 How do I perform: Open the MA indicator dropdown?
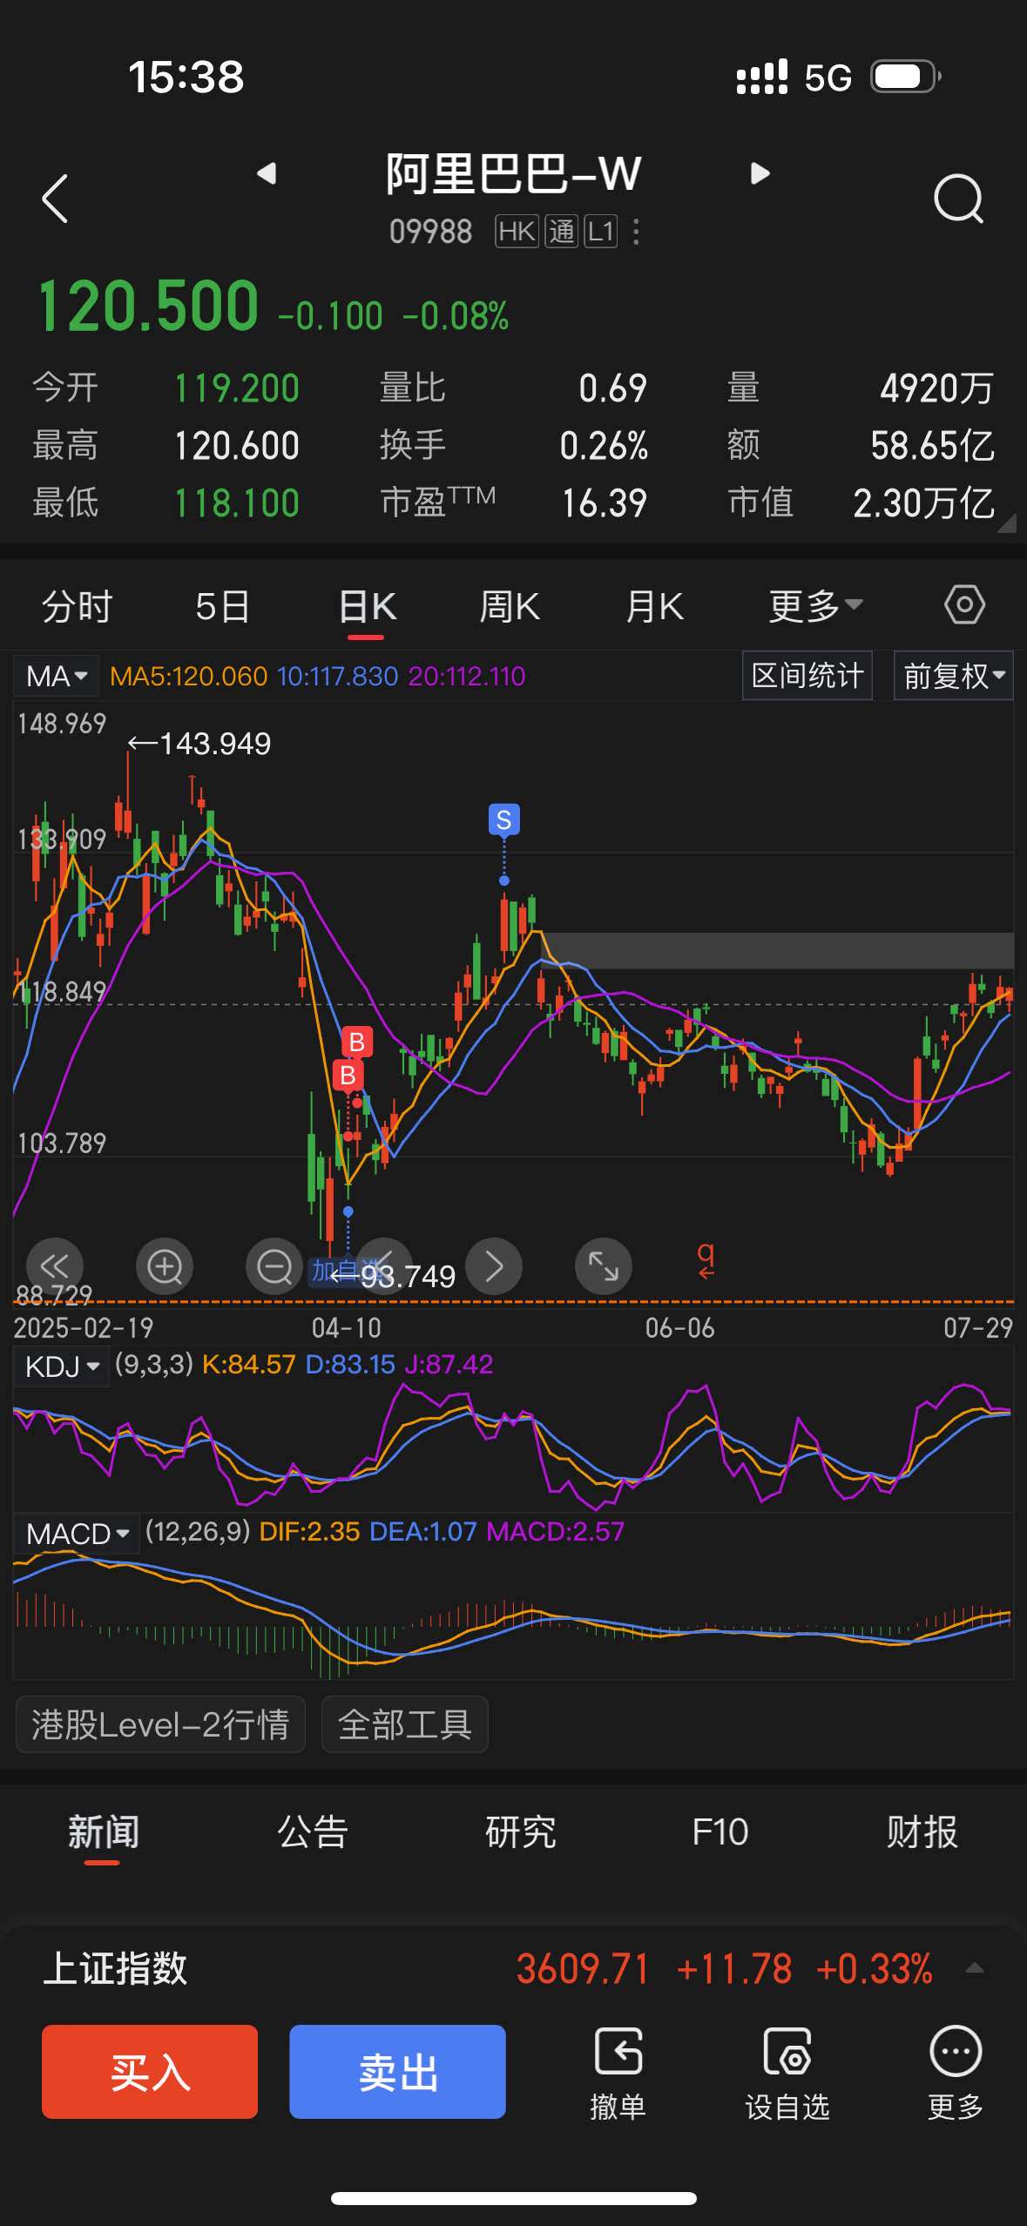pyautogui.click(x=56, y=676)
